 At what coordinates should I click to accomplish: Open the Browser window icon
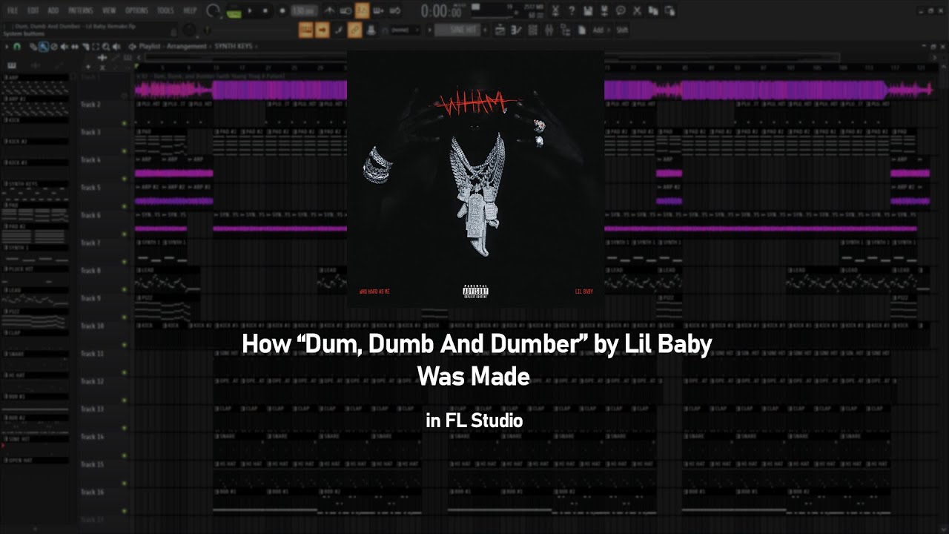pos(566,30)
